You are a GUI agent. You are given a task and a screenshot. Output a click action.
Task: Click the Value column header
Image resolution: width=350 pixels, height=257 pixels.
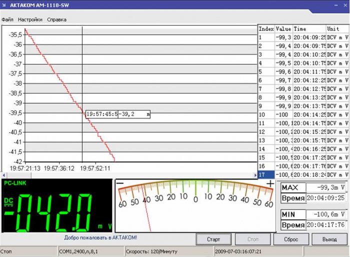[x=283, y=29]
